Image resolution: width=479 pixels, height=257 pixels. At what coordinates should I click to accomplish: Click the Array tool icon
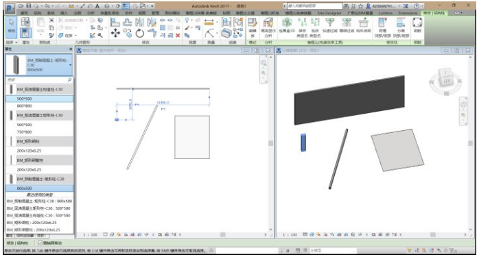coord(163,28)
